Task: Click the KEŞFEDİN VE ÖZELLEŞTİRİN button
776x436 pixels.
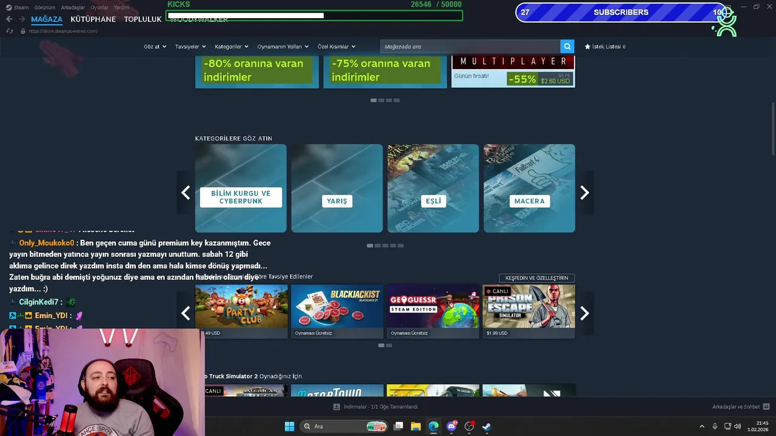Action: coord(537,278)
